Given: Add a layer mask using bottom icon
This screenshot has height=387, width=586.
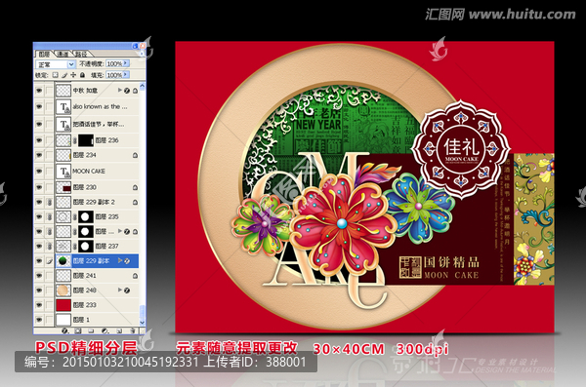Looking at the screenshot, I should point(78,330).
